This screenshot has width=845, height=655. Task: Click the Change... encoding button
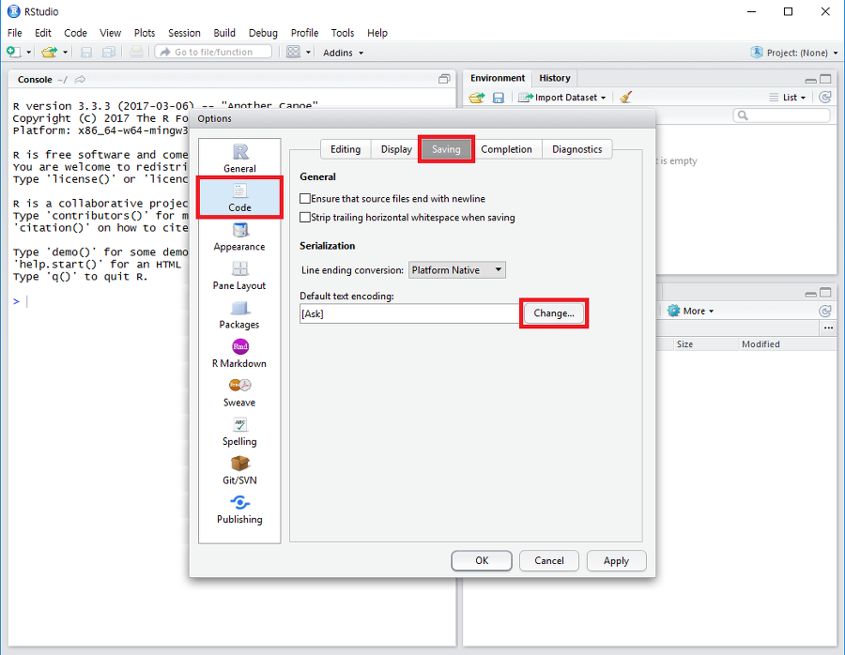pyautogui.click(x=554, y=313)
